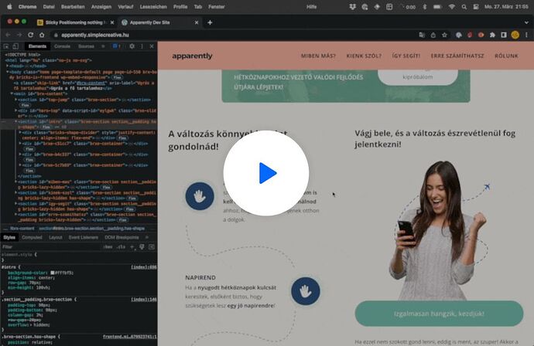Select brx-content in the breadcrumb bar
Image resolution: width=534 pixels, height=346 pixels.
click(x=22, y=229)
